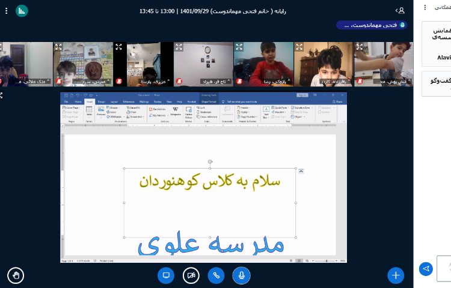Click Get Add-ins in Word ribbon
This screenshot has width=451, height=288.
pos(158,109)
